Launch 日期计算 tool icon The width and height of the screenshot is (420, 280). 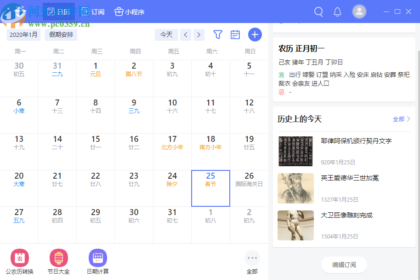tap(98, 258)
